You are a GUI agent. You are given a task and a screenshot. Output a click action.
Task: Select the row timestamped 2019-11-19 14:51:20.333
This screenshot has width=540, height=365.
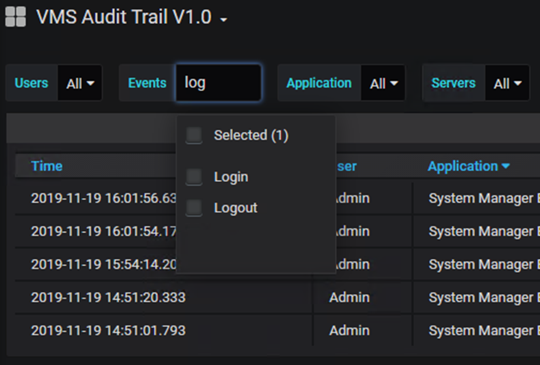(108, 297)
